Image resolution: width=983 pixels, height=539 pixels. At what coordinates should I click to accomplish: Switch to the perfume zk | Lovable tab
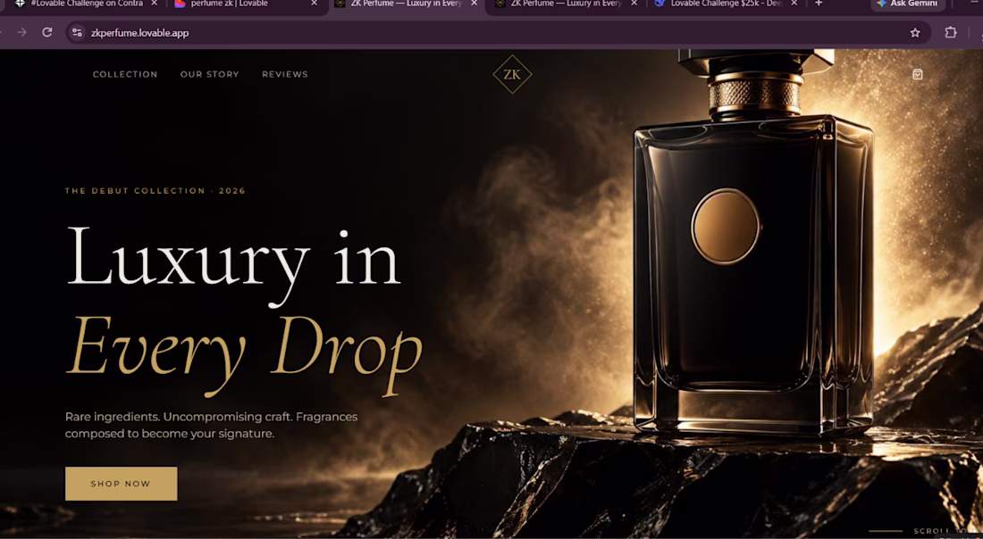click(x=248, y=4)
